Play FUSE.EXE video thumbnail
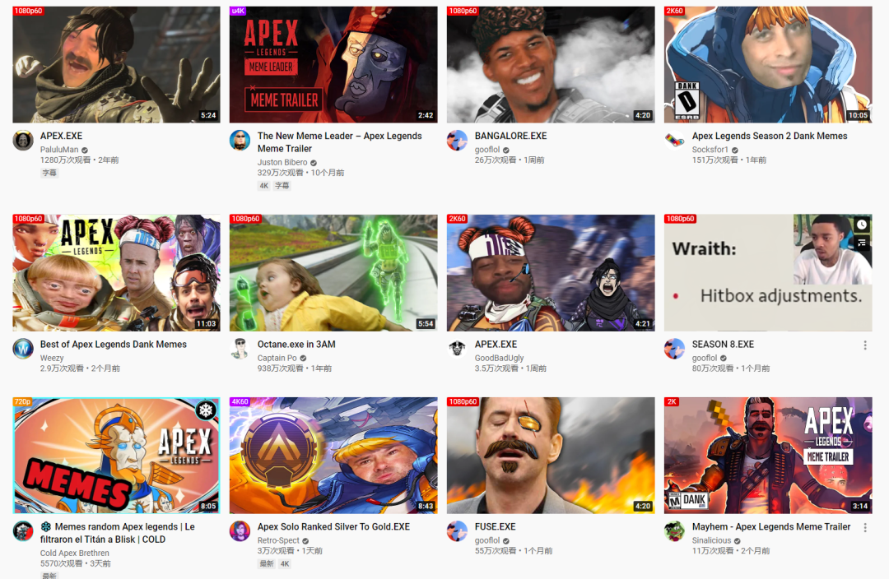The image size is (889, 579). point(551,456)
